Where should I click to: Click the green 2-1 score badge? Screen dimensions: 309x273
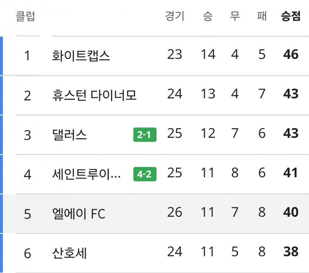tap(145, 135)
